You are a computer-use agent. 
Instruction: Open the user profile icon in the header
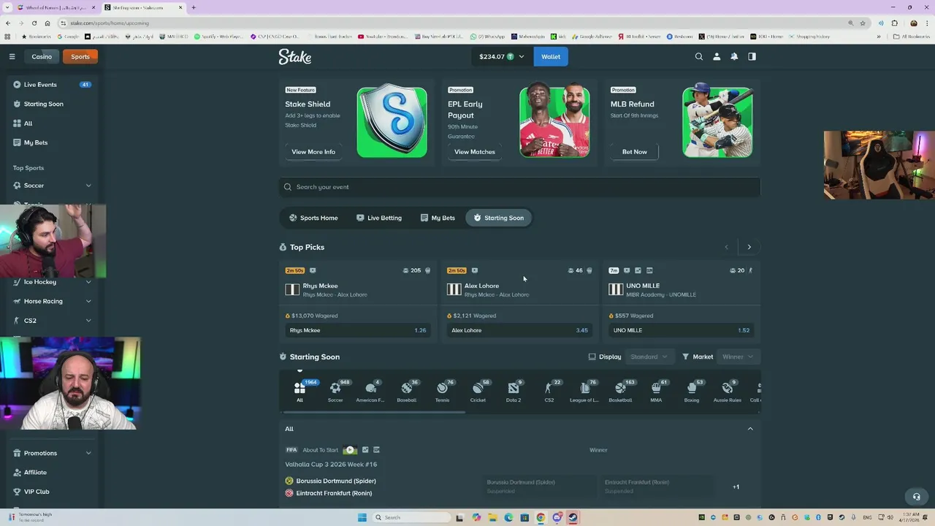[717, 56]
